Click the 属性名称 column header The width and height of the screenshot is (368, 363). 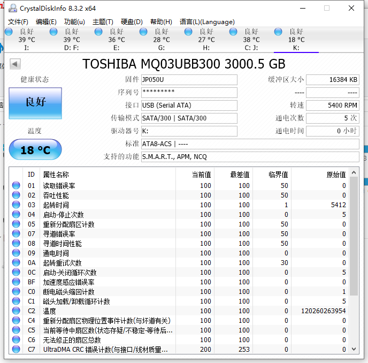click(108, 175)
